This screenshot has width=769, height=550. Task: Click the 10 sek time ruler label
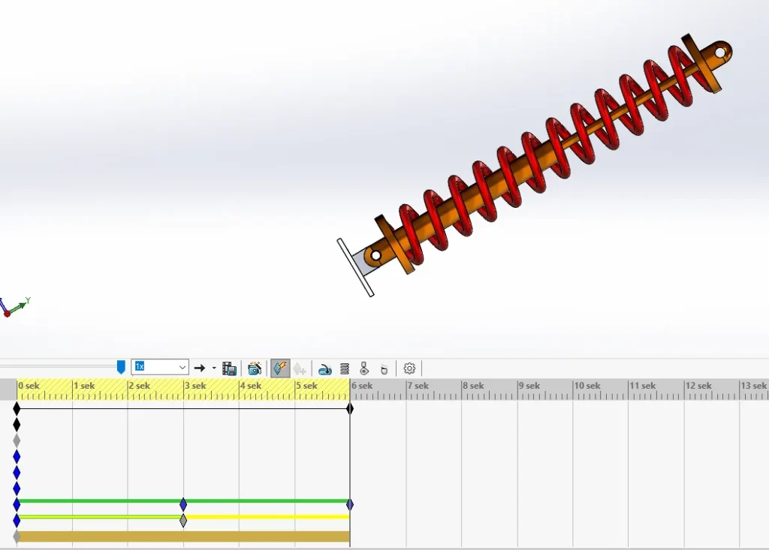(587, 386)
